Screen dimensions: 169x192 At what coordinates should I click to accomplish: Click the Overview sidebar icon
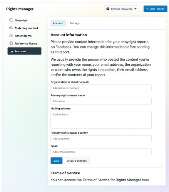coord(11,20)
